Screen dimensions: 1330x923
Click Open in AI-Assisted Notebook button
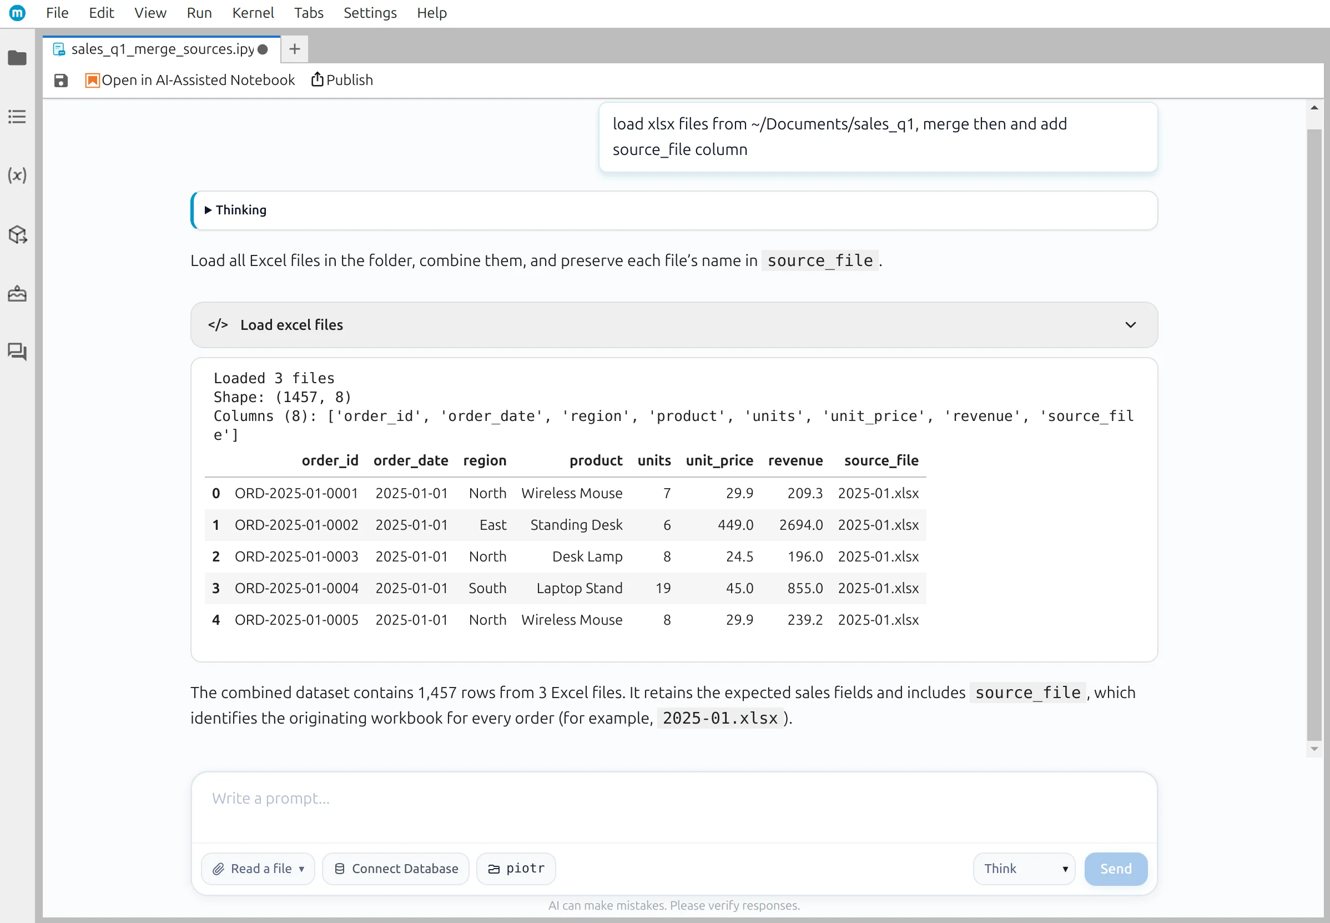click(x=190, y=81)
